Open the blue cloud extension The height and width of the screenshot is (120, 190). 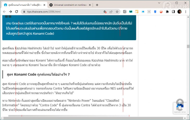coord(143,12)
